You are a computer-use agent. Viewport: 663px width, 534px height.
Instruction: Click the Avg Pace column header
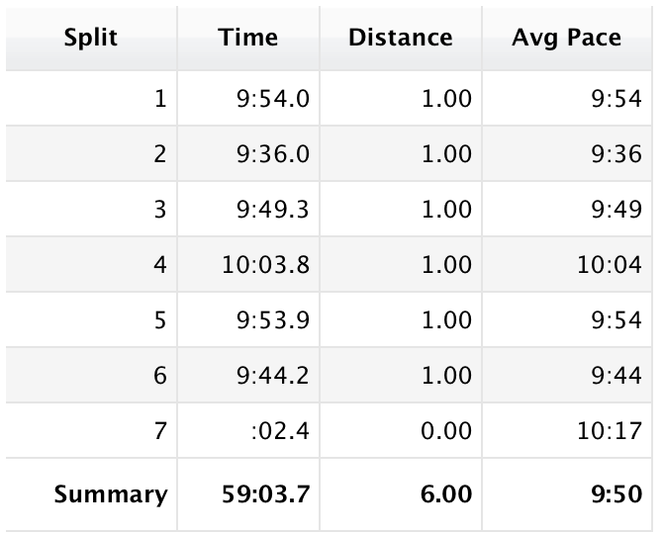click(x=566, y=39)
